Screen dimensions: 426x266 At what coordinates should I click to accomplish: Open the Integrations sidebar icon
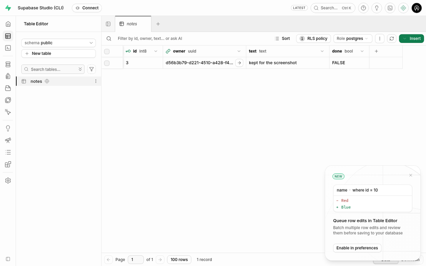[8, 164]
